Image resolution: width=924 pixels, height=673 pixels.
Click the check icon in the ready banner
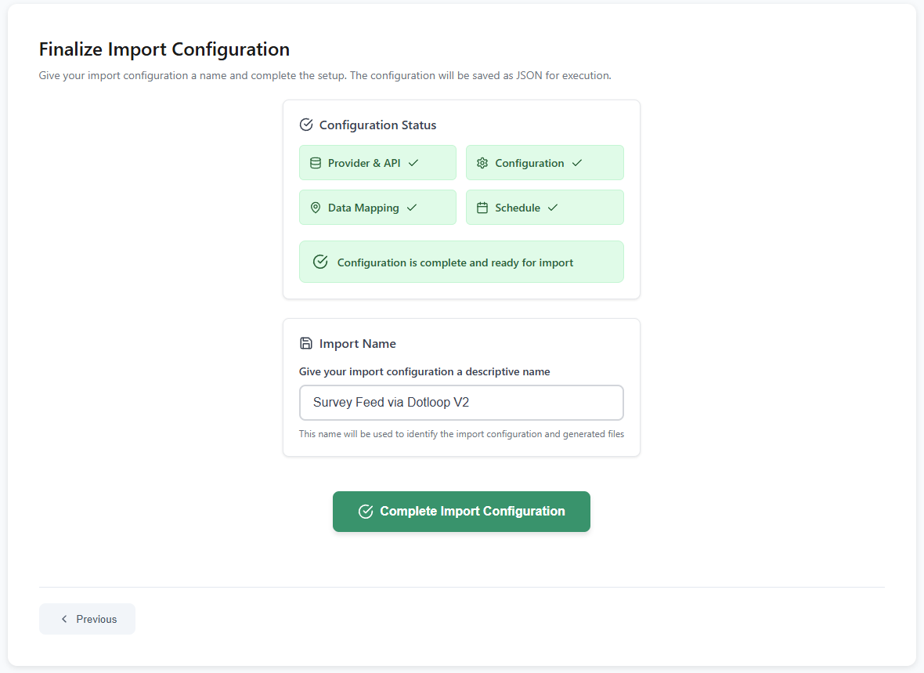click(x=320, y=262)
